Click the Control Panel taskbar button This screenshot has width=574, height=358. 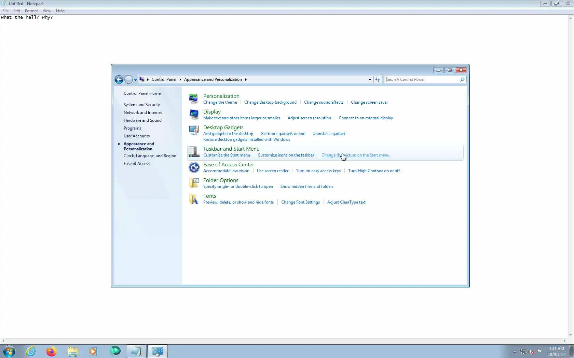pos(158,351)
